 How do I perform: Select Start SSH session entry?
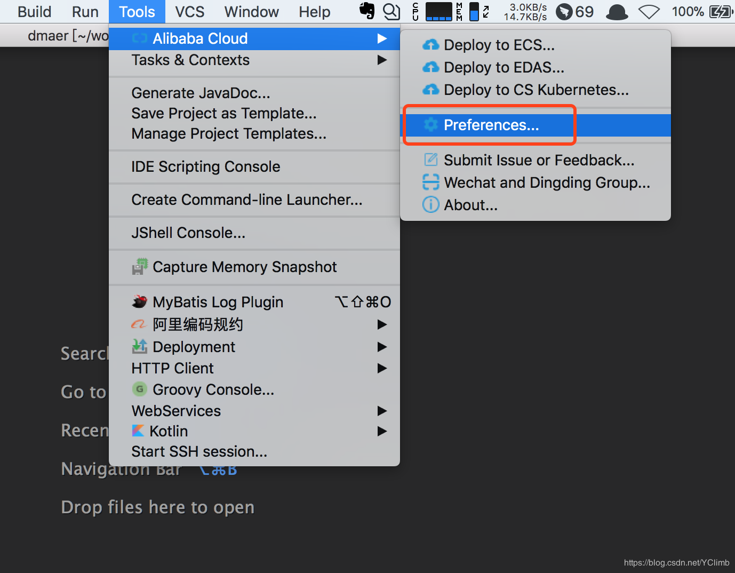coord(199,451)
